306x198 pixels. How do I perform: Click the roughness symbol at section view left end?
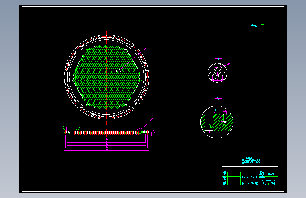click(x=64, y=128)
